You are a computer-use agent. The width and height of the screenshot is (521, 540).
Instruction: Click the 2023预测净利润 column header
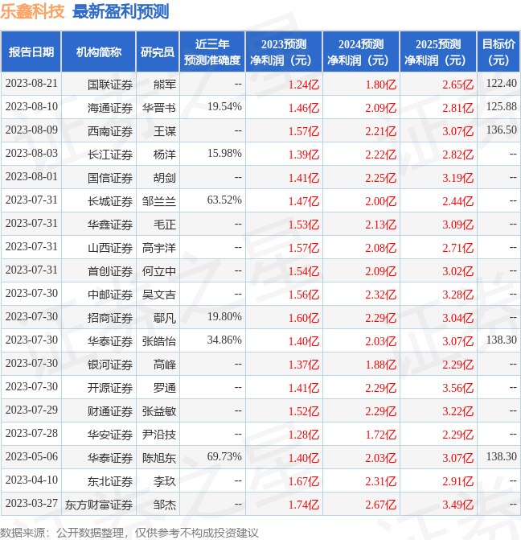click(284, 52)
